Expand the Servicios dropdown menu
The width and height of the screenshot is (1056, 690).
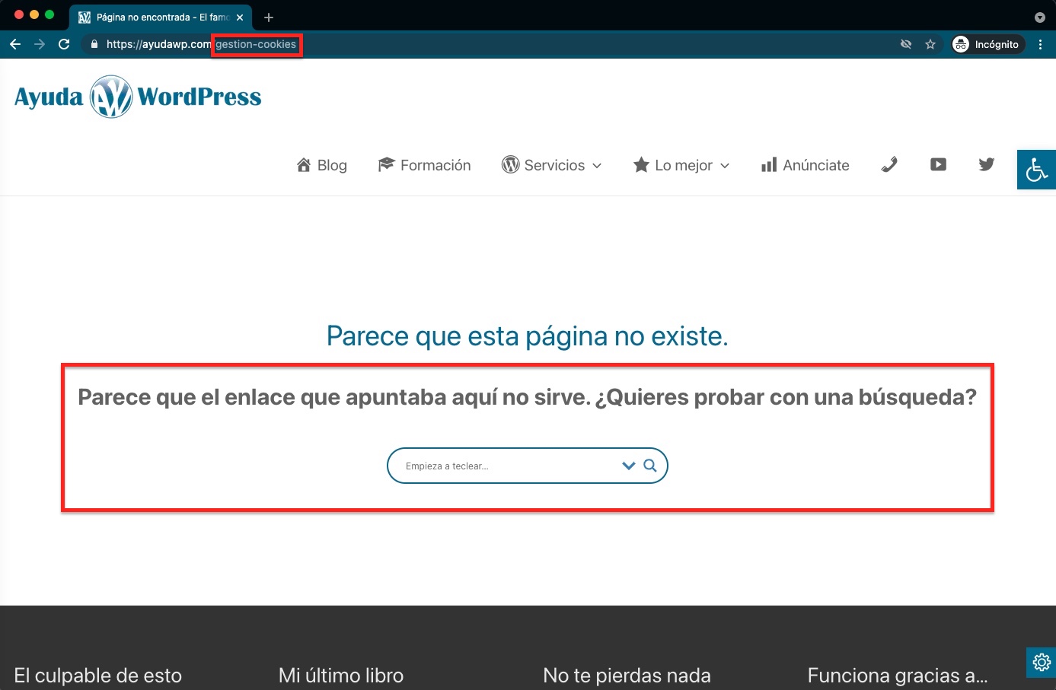click(552, 165)
